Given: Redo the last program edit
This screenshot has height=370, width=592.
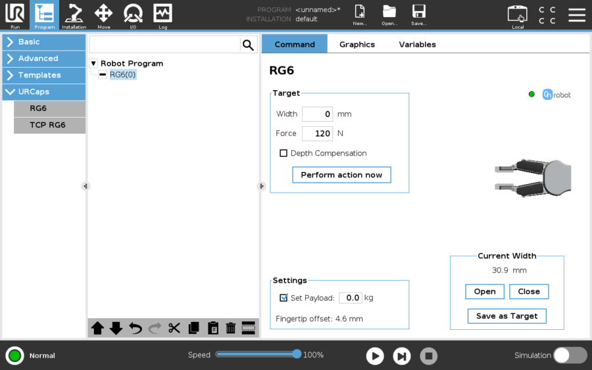Looking at the screenshot, I should tap(155, 328).
